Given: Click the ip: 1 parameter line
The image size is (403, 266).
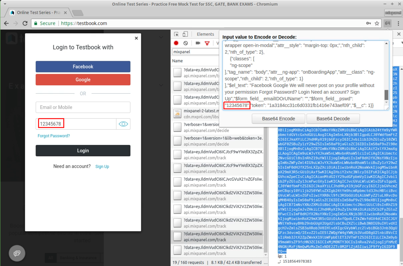Looking at the screenshot, I should click(282, 256).
